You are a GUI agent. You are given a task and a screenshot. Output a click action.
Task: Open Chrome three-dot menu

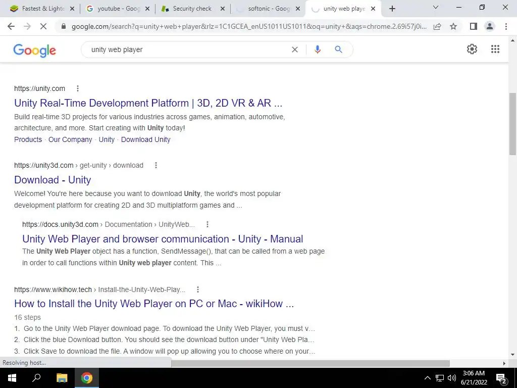pyautogui.click(x=506, y=26)
